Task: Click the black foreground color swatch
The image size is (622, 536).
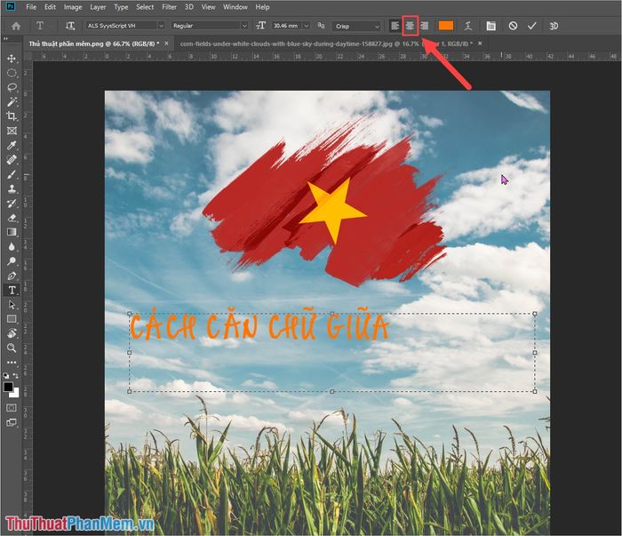Action: tap(7, 387)
